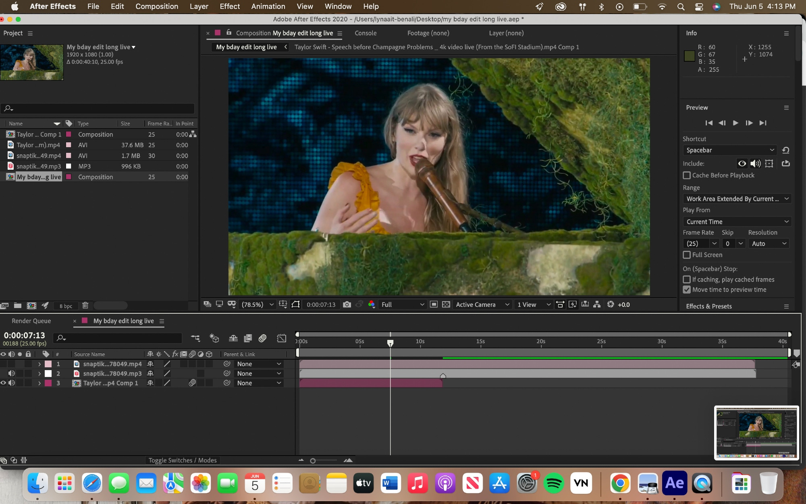Open the Animation menu
This screenshot has height=504, width=806.
point(268,6)
